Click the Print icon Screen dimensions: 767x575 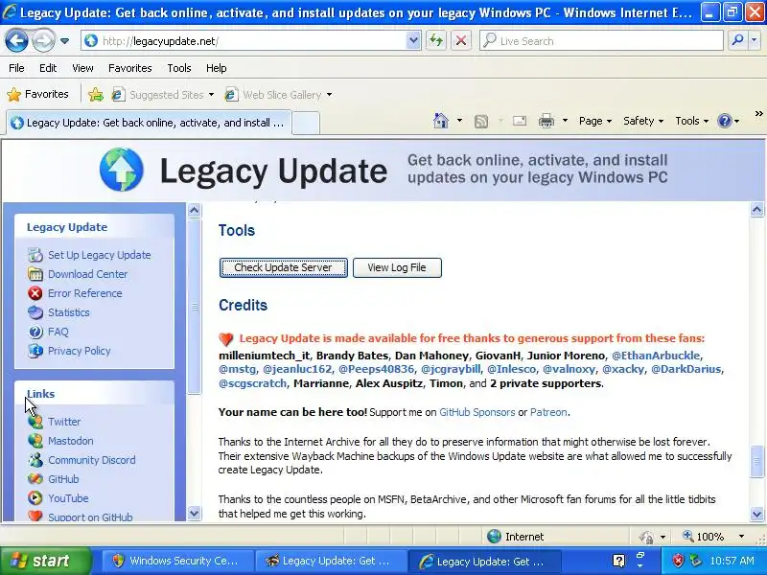coord(546,121)
